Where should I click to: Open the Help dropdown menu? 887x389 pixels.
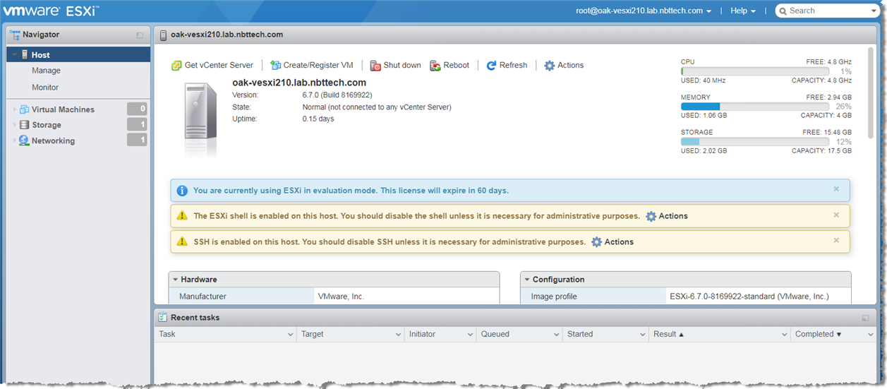(x=743, y=11)
